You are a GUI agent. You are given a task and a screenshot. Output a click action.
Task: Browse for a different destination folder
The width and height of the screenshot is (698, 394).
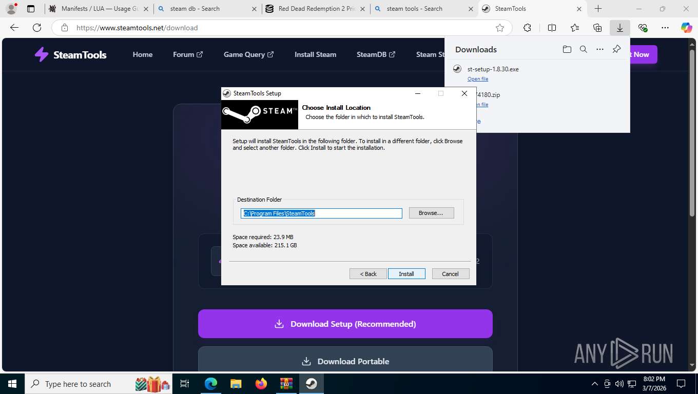(x=432, y=213)
